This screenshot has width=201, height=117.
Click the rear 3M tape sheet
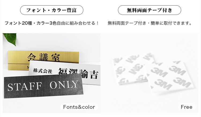[x=133, y=69]
